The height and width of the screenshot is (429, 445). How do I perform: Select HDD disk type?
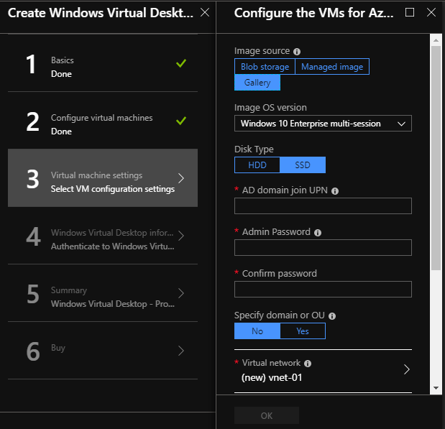[257, 165]
